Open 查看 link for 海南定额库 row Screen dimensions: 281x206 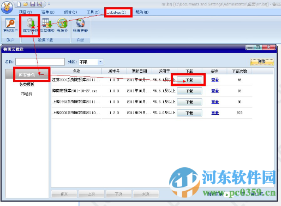215,91
